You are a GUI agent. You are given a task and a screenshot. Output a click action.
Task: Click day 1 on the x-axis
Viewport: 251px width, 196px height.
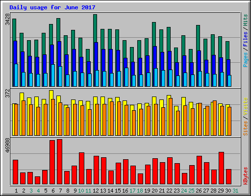[x=16, y=191]
